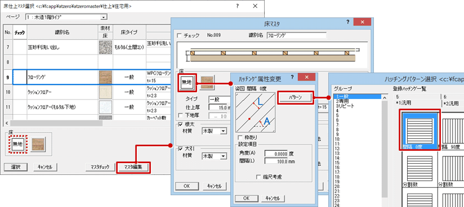Viewport: 464px width, 207px height.
Task: Toggle the チェック checkbox in 床マスタ
Action: [x=179, y=36]
